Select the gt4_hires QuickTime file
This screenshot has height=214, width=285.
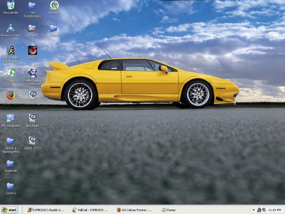[x=32, y=120]
